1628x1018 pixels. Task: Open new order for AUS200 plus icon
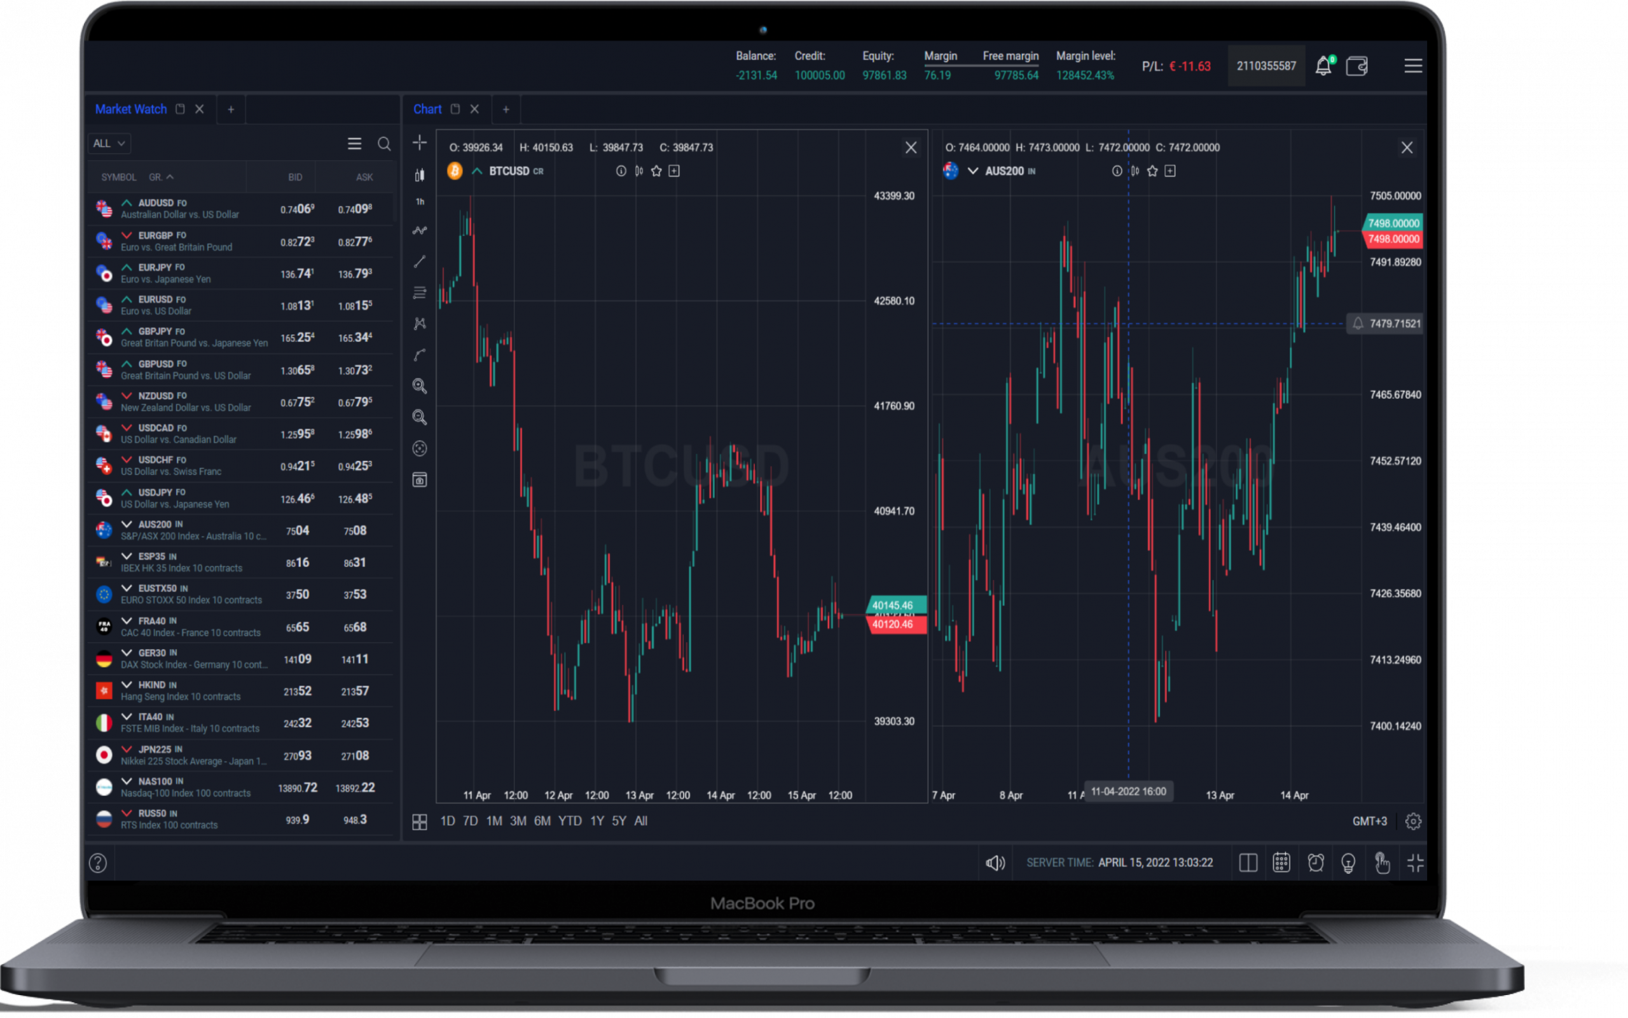click(x=1170, y=171)
